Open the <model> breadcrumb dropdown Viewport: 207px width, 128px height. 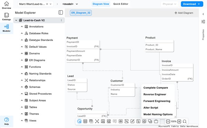coord(77,4)
